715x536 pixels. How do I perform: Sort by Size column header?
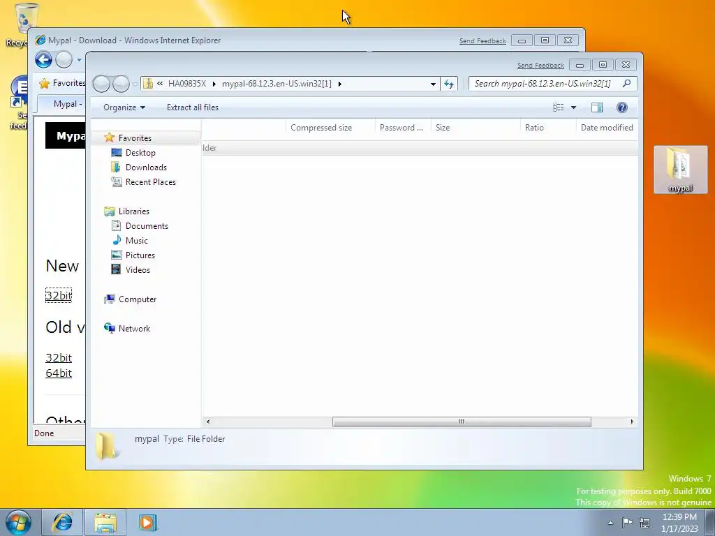(476, 128)
